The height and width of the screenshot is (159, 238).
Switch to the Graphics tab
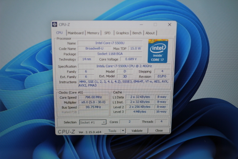pyautogui.click(x=122, y=33)
